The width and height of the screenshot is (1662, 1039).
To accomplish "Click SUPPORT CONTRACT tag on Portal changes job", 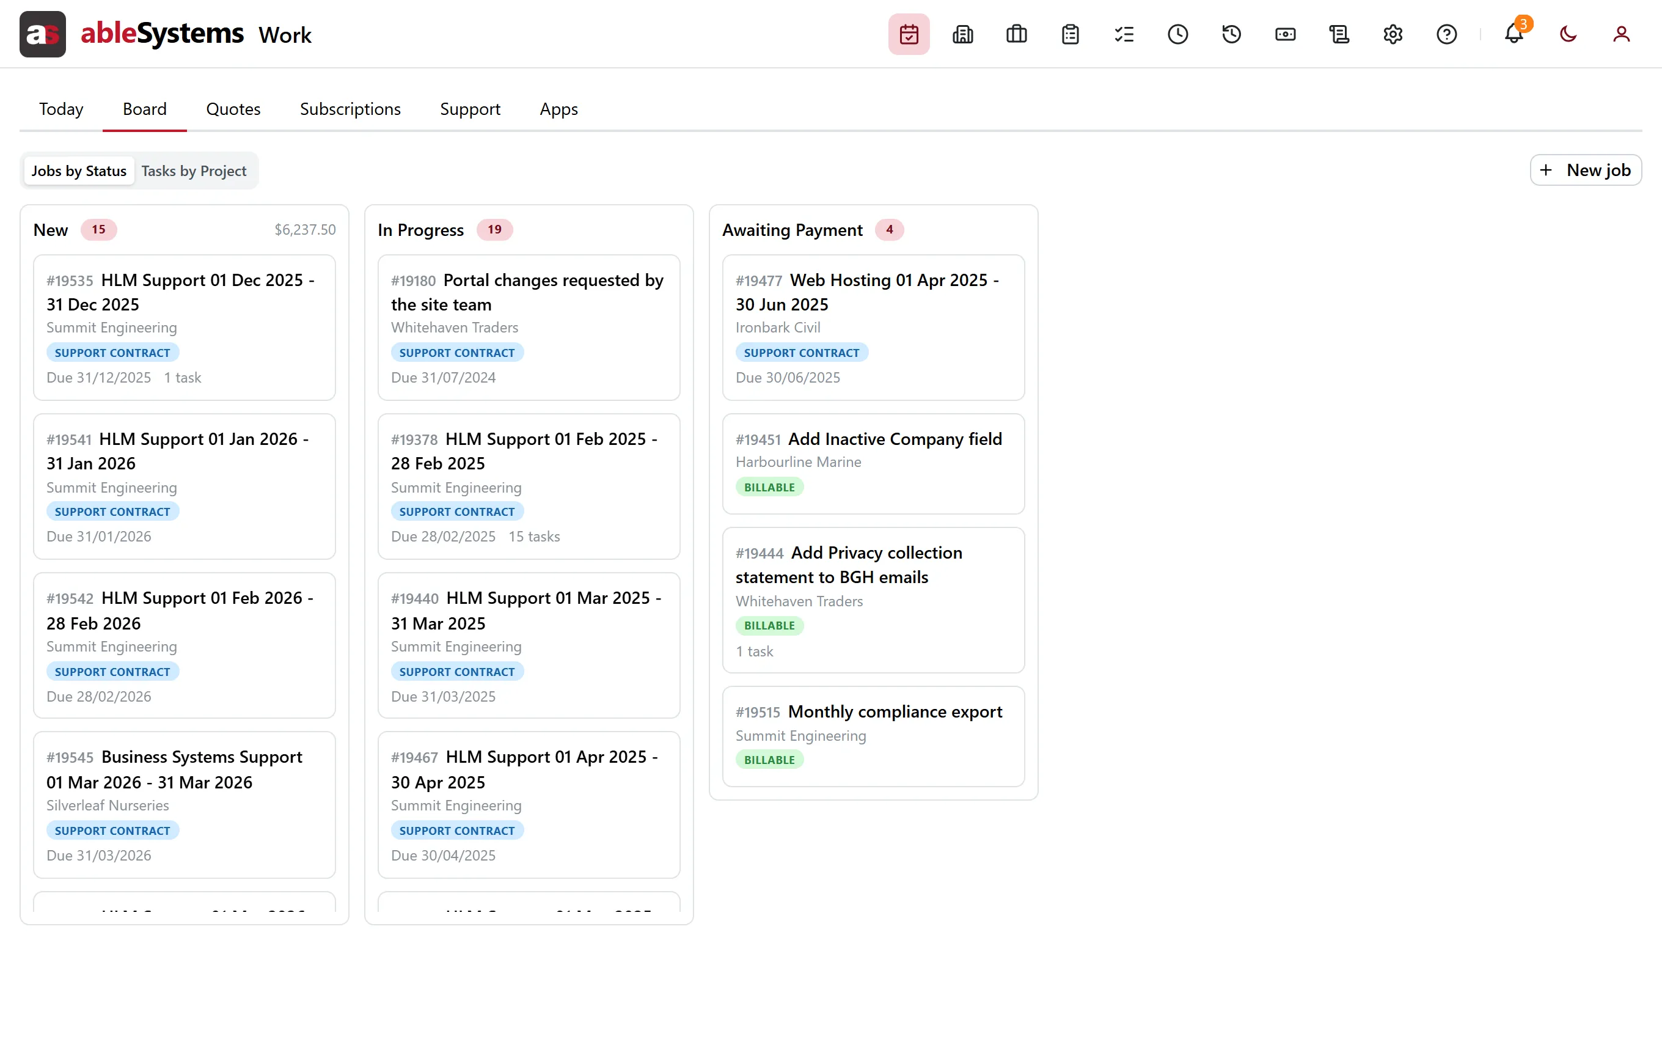I will point(456,353).
